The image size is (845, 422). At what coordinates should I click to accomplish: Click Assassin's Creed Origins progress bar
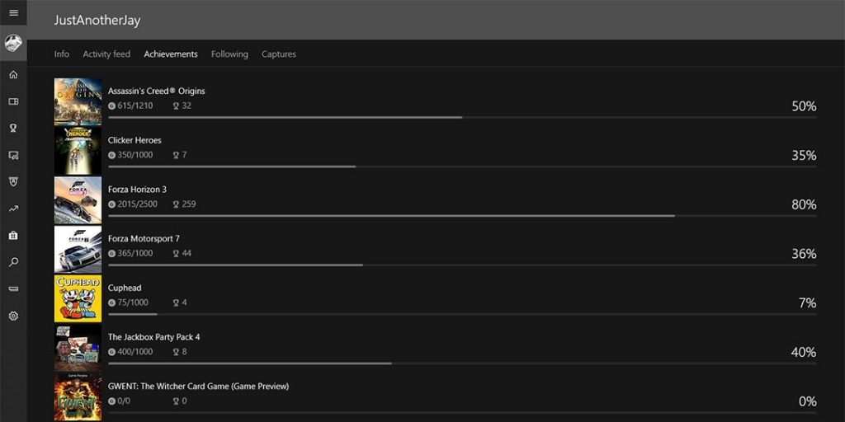point(462,117)
